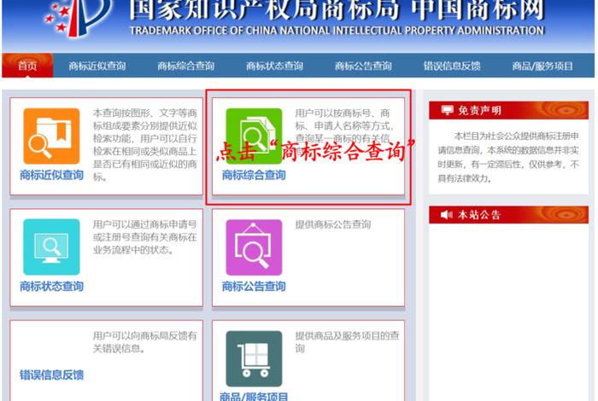Click the description starting 本查询按图形、文字等商标
The height and width of the screenshot is (401, 598).
(x=145, y=145)
